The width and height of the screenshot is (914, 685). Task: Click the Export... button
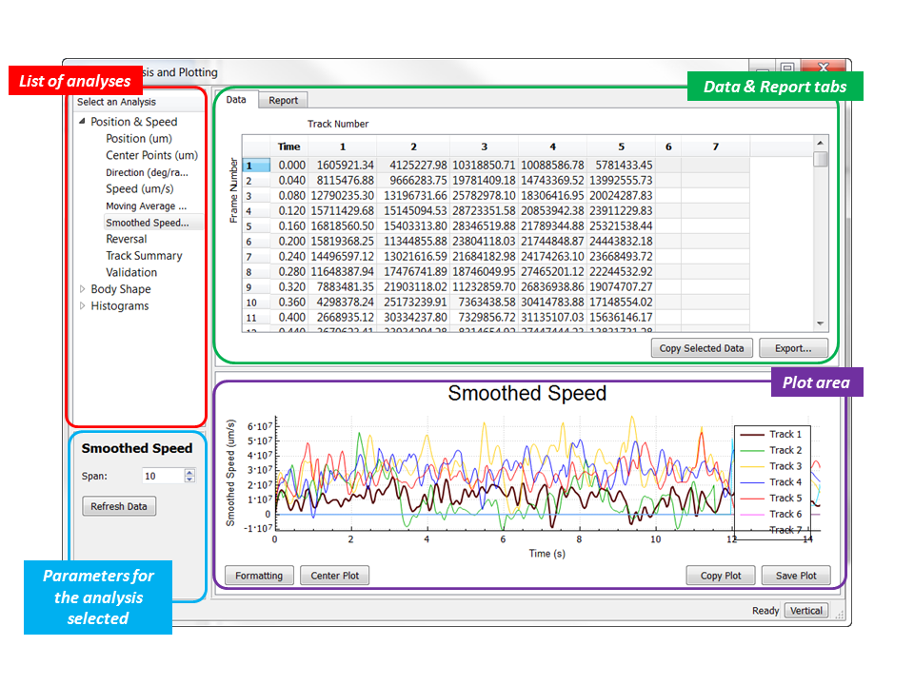coord(793,348)
